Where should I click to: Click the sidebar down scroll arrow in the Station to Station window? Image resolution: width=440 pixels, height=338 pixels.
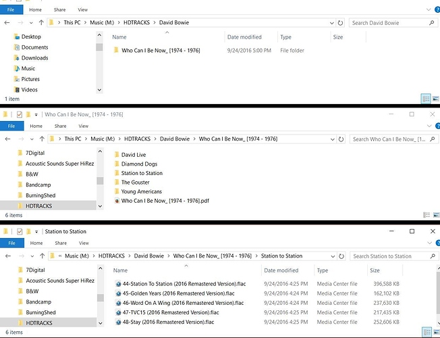(x=100, y=323)
